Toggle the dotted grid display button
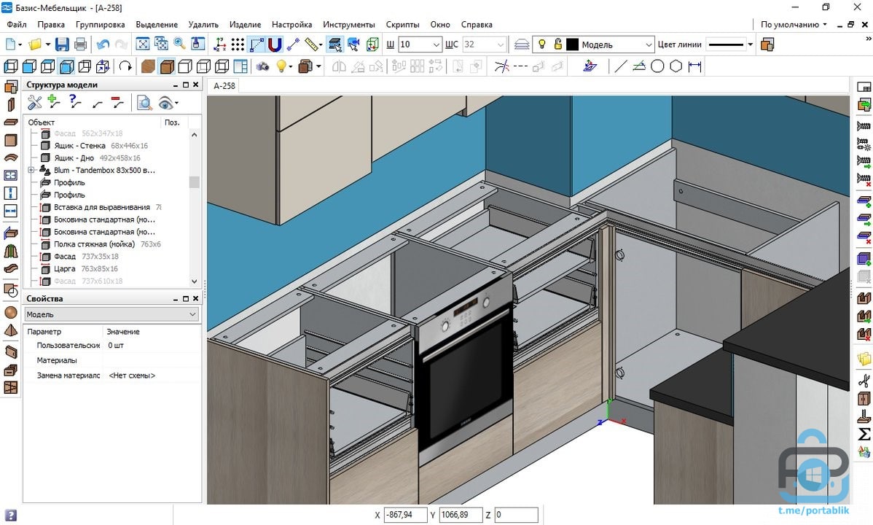Image resolution: width=873 pixels, height=525 pixels. tap(238, 44)
